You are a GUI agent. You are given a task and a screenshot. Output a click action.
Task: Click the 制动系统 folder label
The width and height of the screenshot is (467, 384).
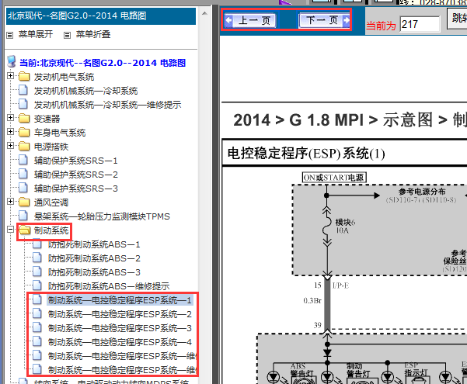pyautogui.click(x=51, y=230)
